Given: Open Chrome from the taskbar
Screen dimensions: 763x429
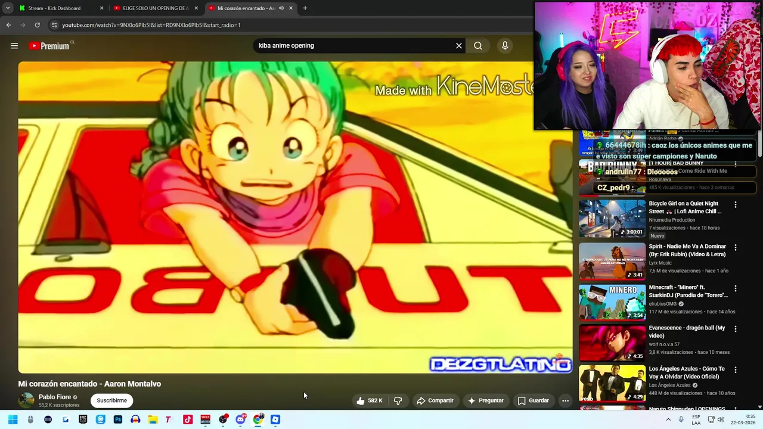Looking at the screenshot, I should pyautogui.click(x=258, y=419).
